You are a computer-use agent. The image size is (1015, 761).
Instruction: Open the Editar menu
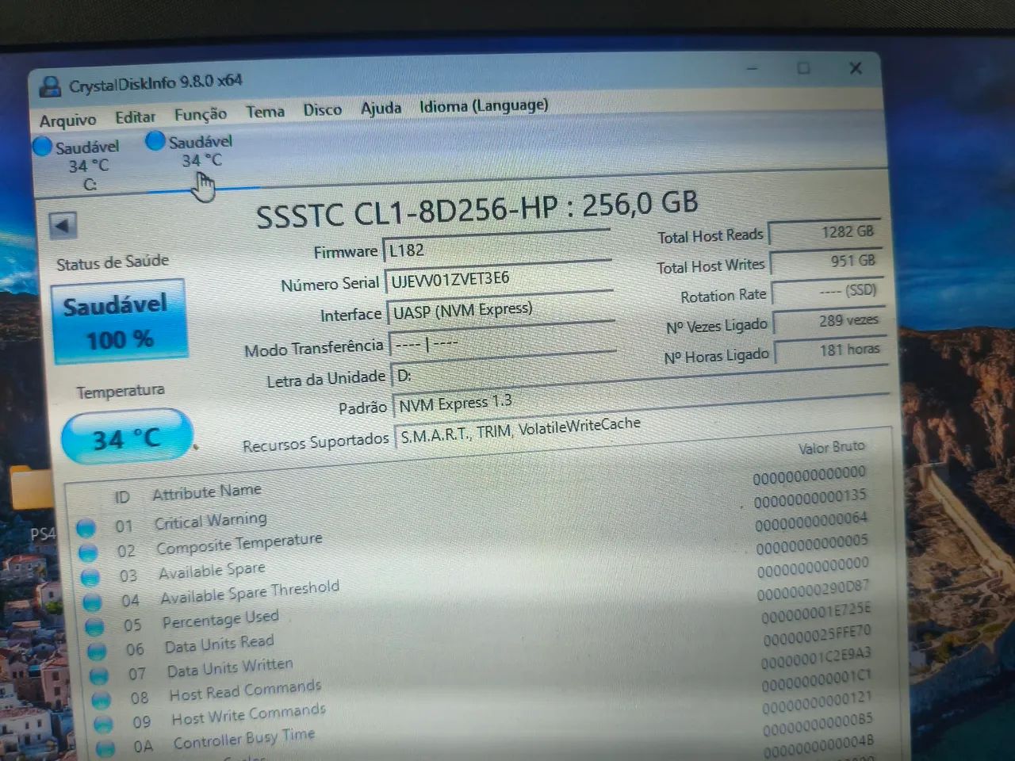pos(135,117)
